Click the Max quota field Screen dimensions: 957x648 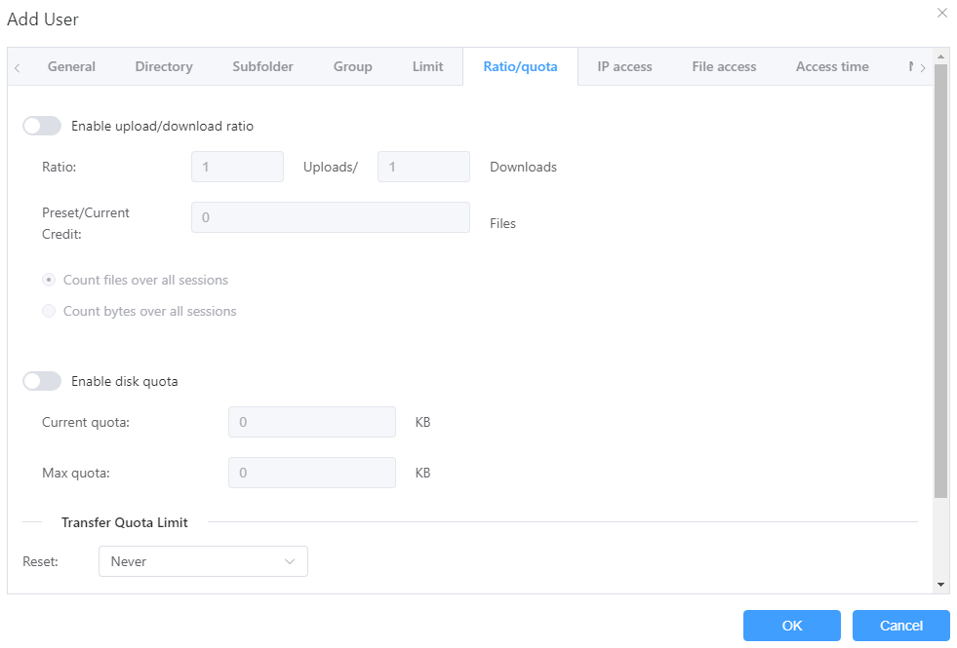pos(312,473)
